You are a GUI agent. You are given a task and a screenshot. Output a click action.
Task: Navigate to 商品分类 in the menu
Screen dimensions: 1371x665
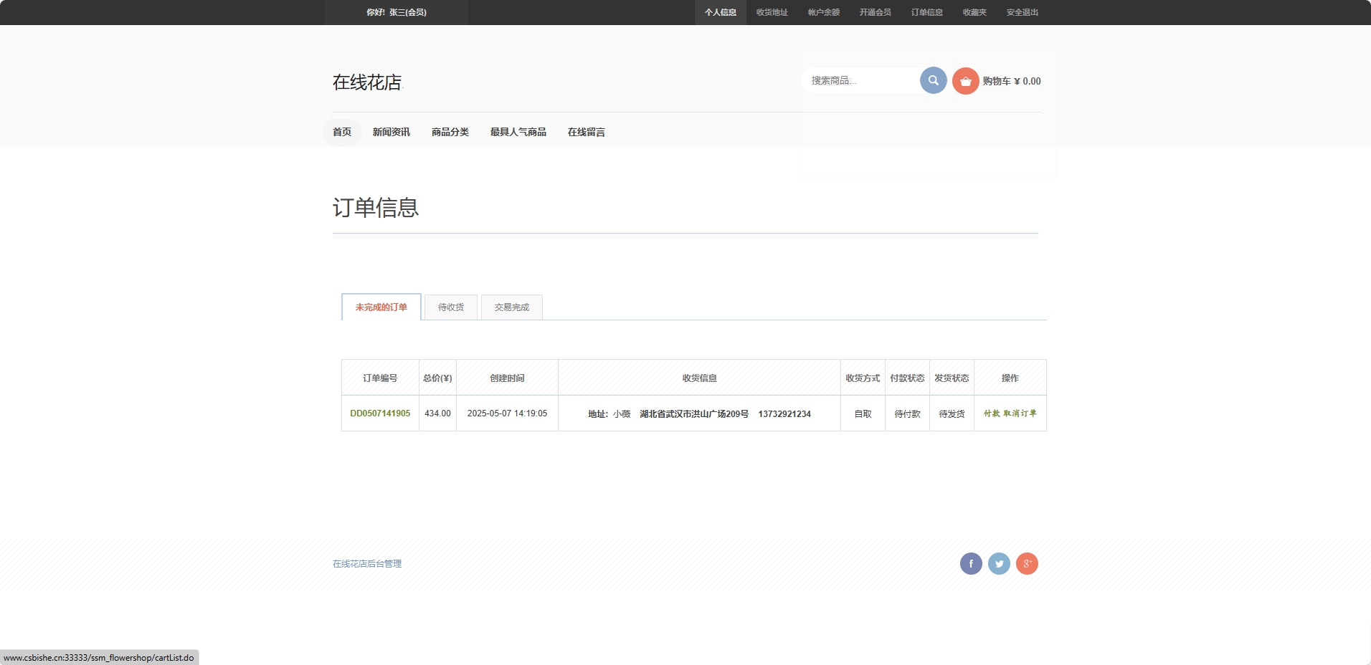point(449,132)
